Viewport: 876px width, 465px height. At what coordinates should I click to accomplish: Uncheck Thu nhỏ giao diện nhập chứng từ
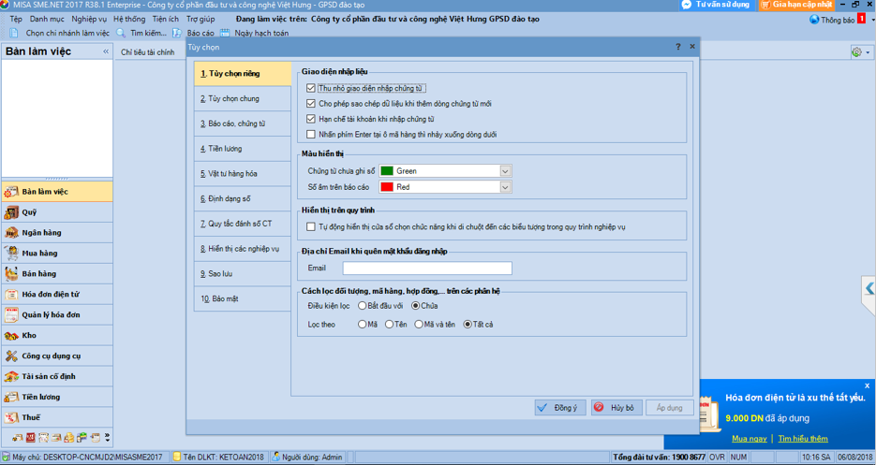pos(311,89)
